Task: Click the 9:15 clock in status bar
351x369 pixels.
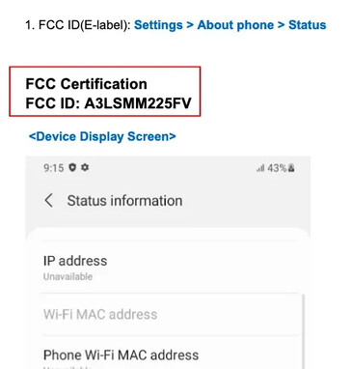Action: pyautogui.click(x=53, y=168)
